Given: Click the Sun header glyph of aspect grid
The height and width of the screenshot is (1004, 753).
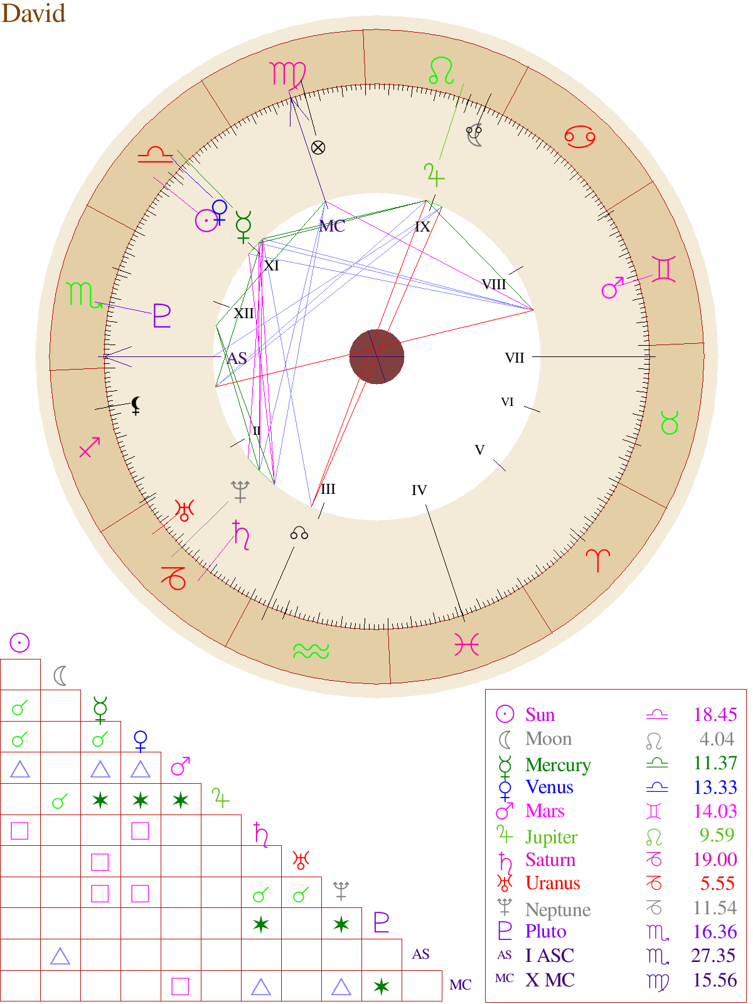Looking at the screenshot, I should click(19, 643).
